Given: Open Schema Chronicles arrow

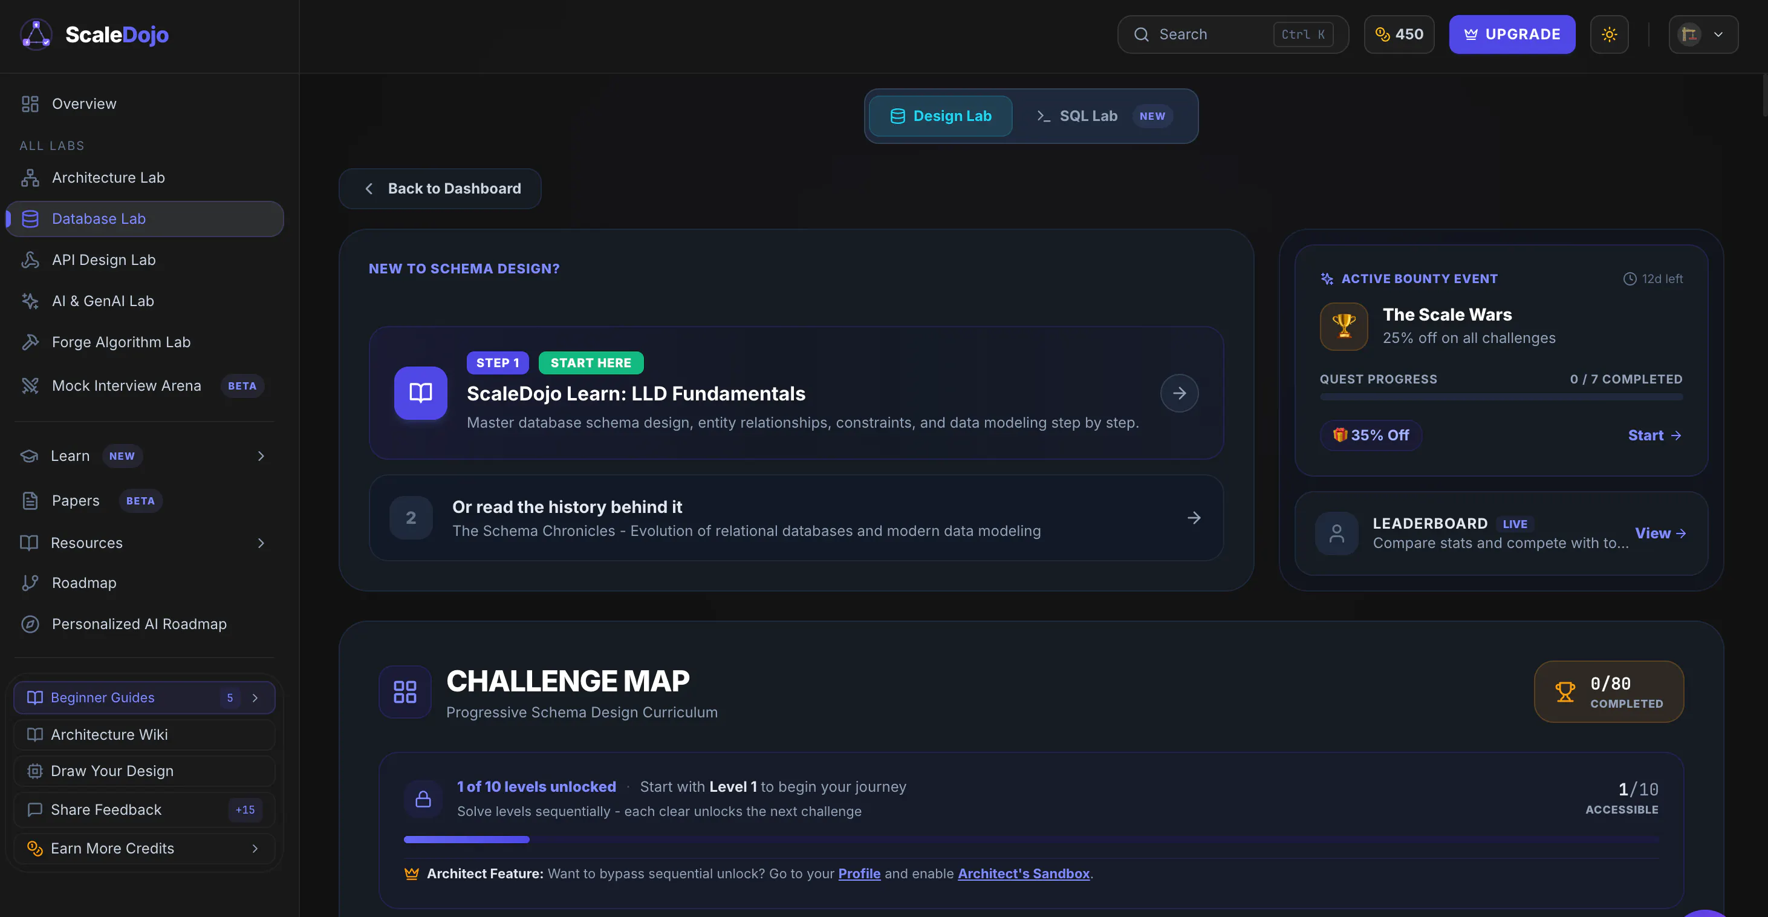Looking at the screenshot, I should (x=1194, y=518).
